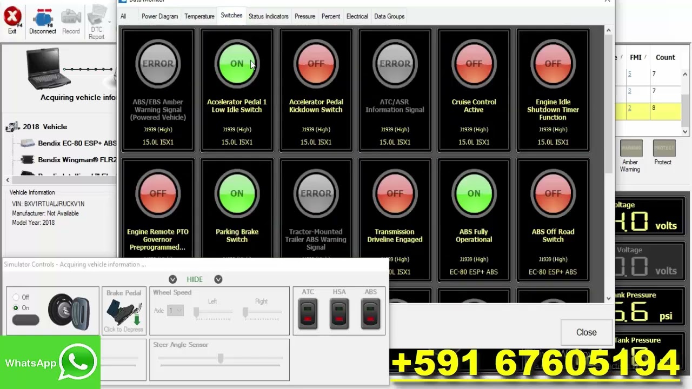The width and height of the screenshot is (692, 389).
Task: Open the DTC Report toolbar icon
Action: pos(97,23)
